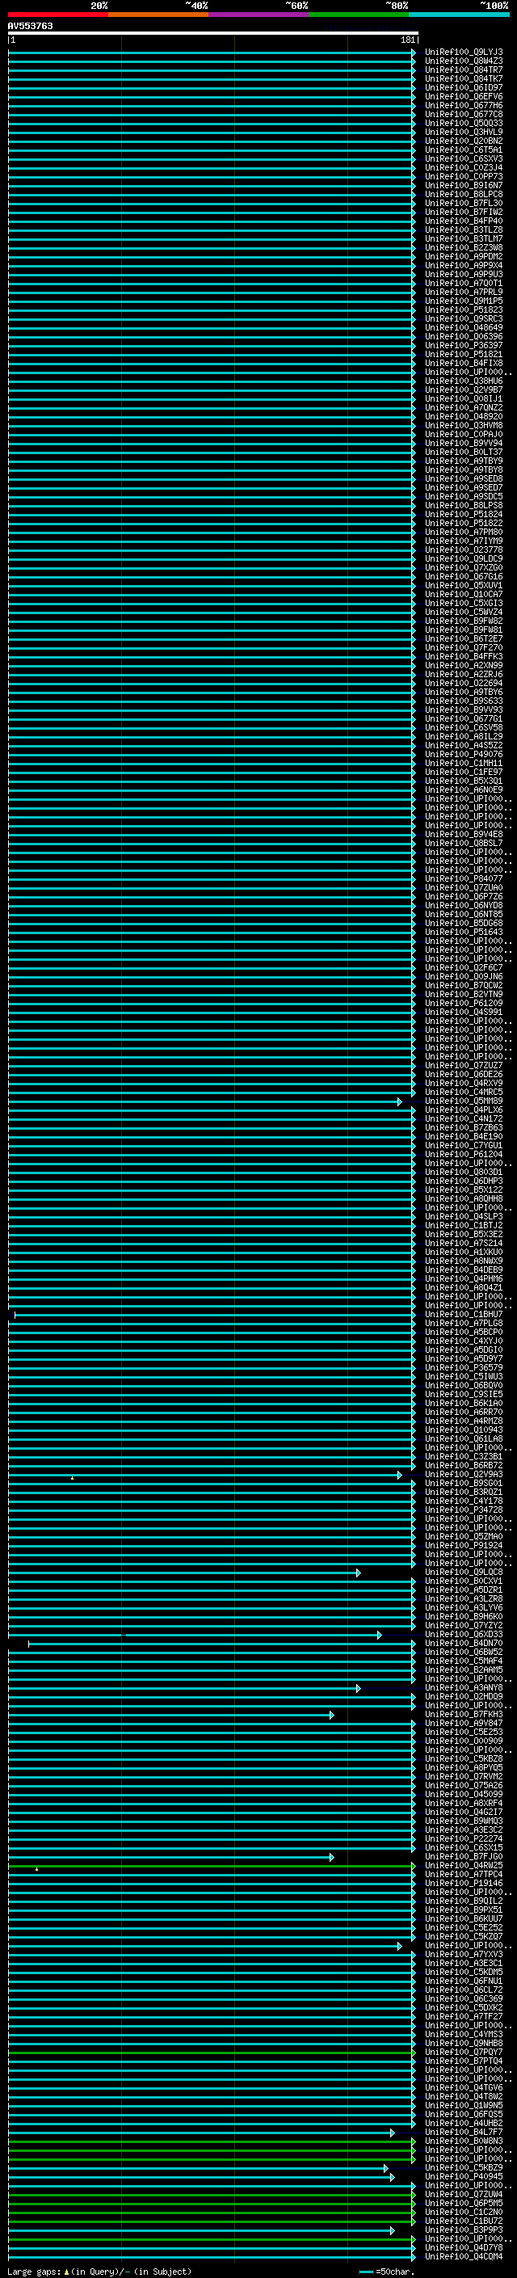The width and height of the screenshot is (517, 2278).
Task: Click the query end position label 181
Action: 407,40
